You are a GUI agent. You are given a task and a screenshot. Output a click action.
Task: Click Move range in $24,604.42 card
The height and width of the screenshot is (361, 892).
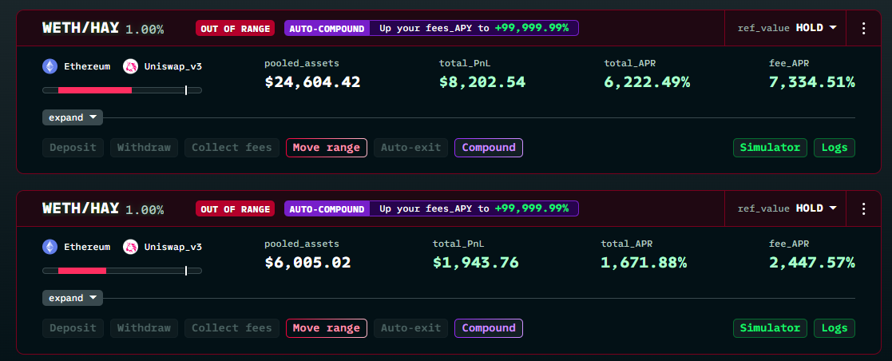click(x=327, y=148)
